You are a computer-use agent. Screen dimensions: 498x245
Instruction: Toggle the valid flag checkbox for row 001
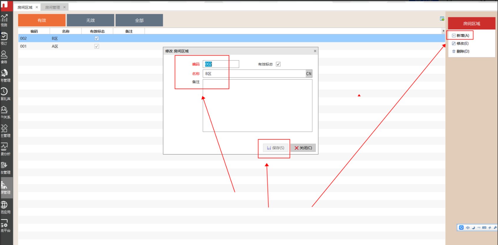pos(97,46)
